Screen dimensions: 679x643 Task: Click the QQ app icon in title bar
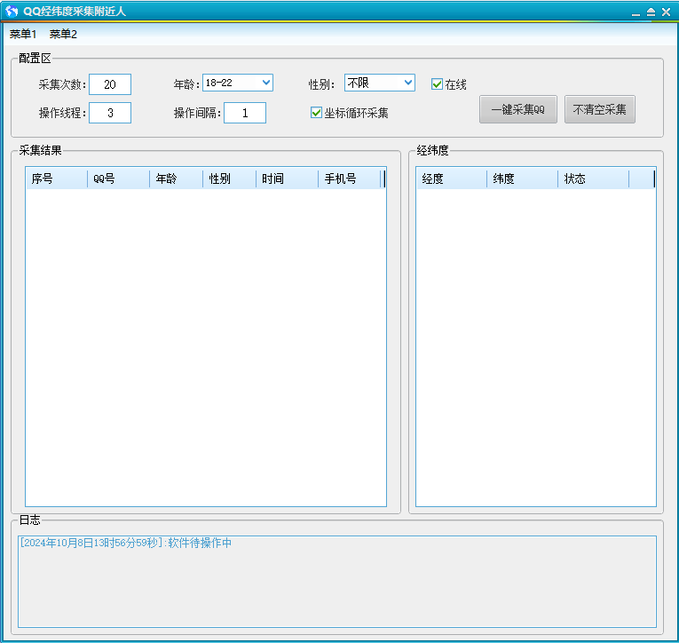[x=12, y=12]
